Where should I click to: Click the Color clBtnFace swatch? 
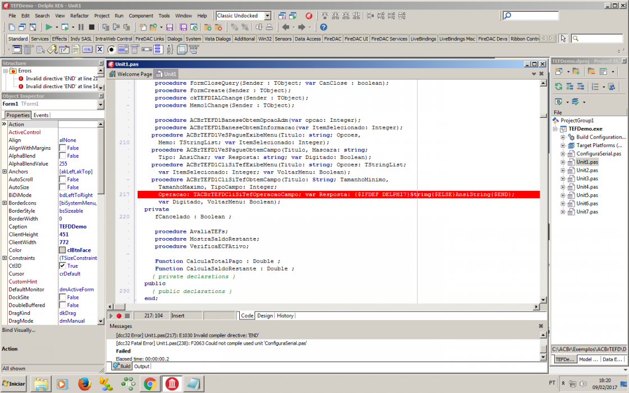pos(62,250)
